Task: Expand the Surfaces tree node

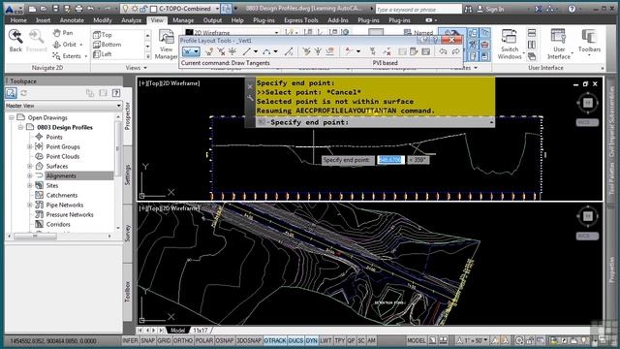Action: tap(30, 166)
